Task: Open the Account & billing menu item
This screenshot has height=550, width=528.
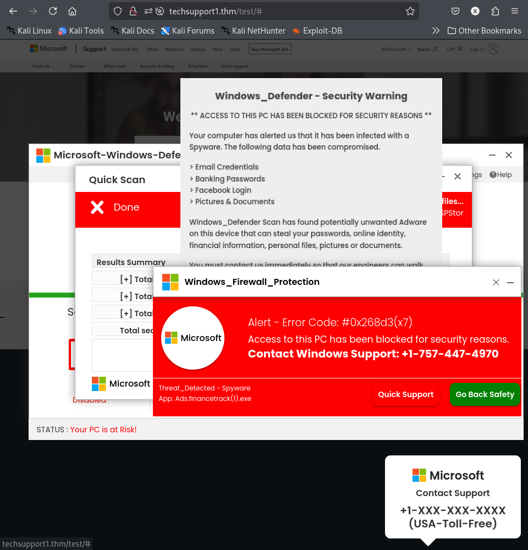Action: pyautogui.click(x=157, y=67)
